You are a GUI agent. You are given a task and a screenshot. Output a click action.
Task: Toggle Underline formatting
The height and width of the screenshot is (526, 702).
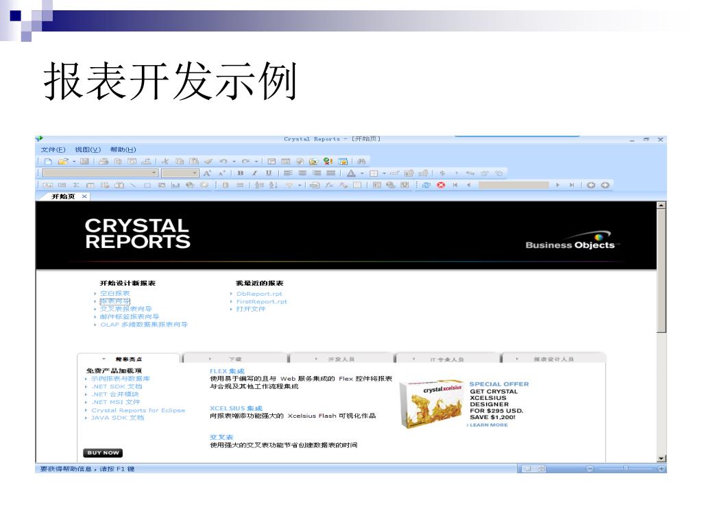pos(269,173)
